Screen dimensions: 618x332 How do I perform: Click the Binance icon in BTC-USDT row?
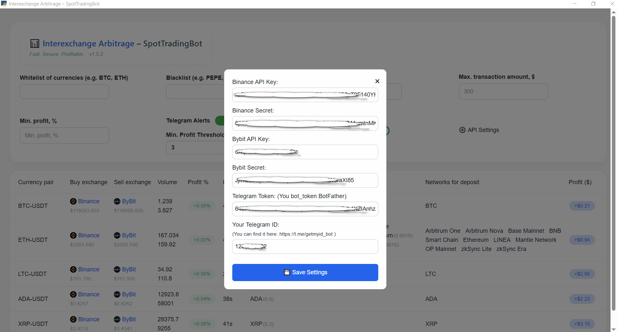pos(73,201)
